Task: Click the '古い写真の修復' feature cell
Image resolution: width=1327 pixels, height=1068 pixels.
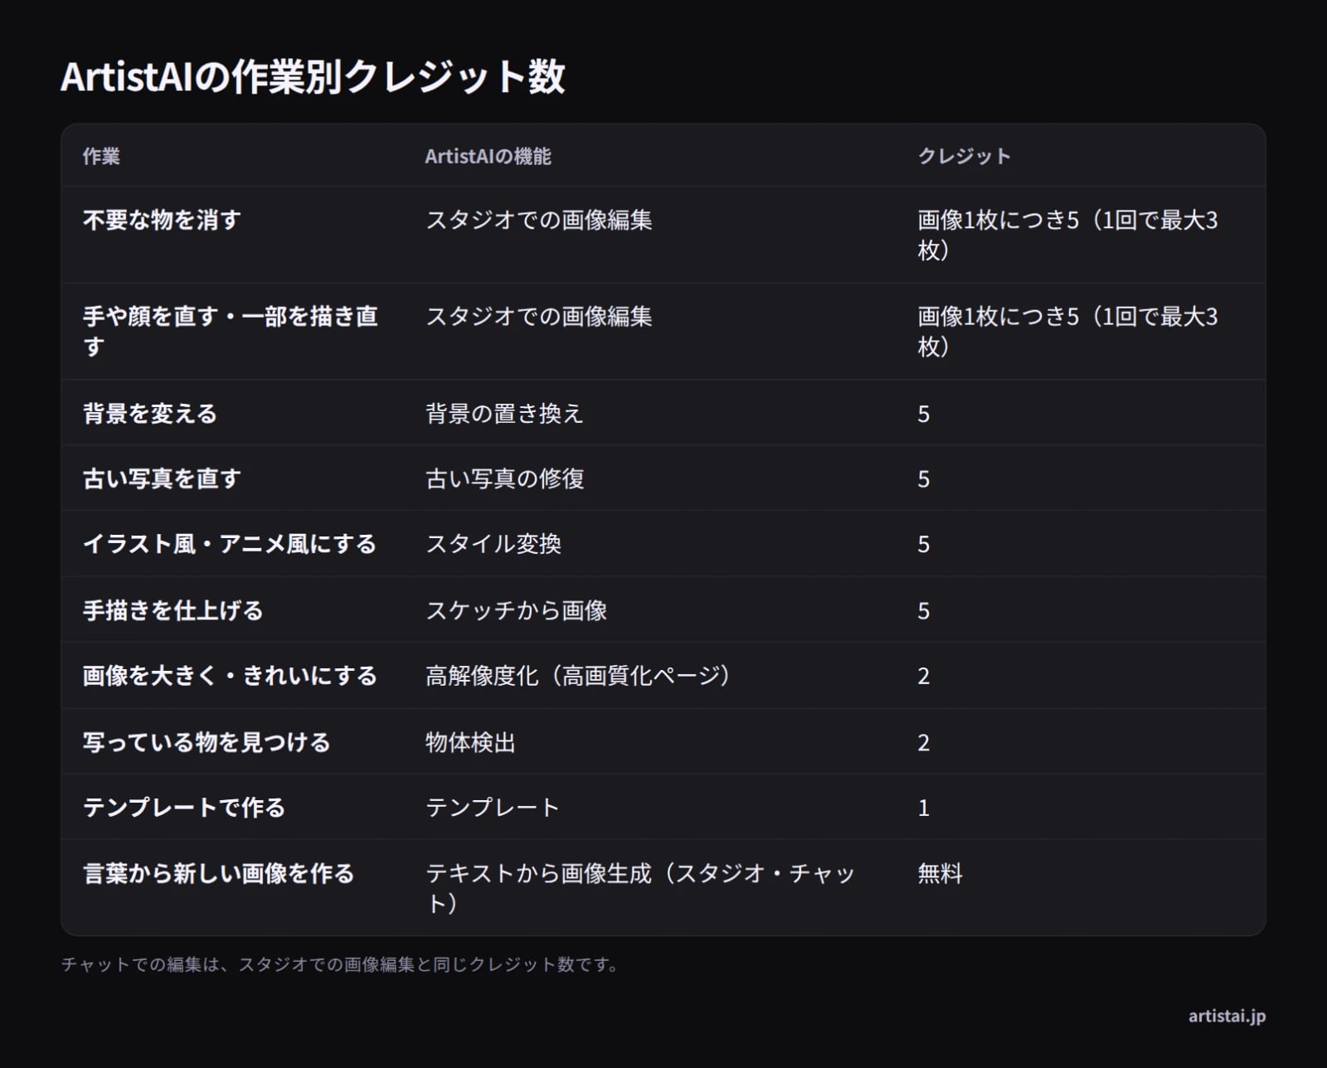Action: coord(505,478)
